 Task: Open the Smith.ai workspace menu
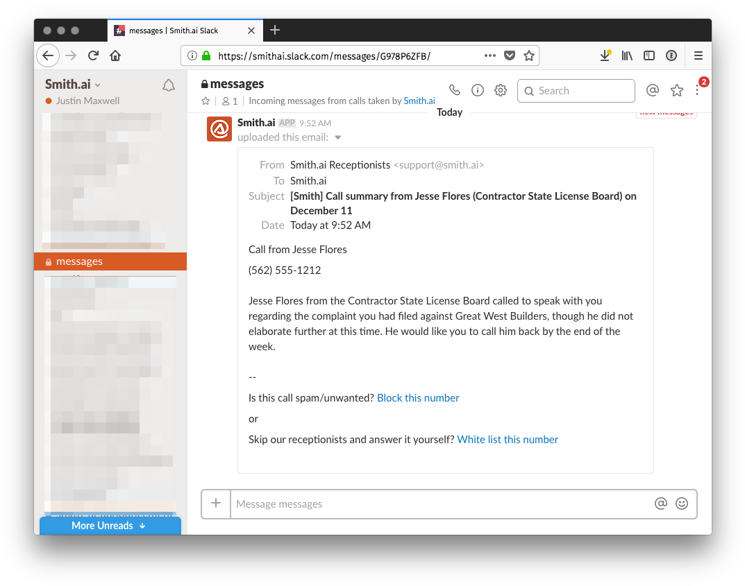72,83
